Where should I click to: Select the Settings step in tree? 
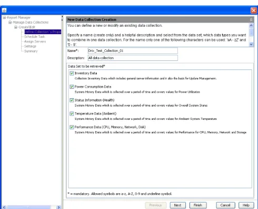30,46
